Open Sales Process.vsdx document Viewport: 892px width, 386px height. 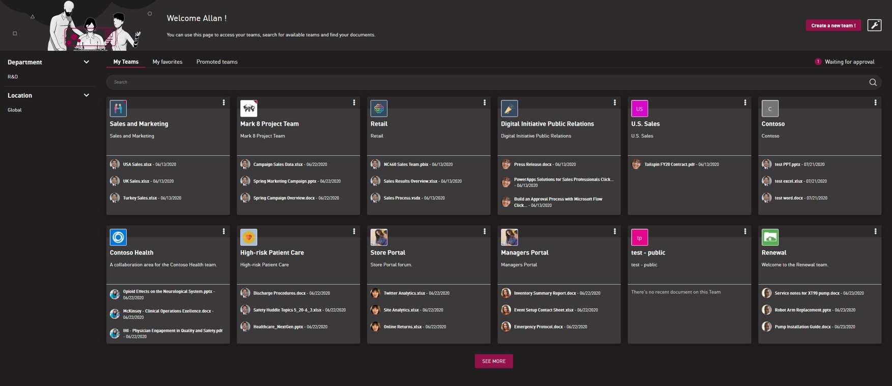tap(402, 198)
